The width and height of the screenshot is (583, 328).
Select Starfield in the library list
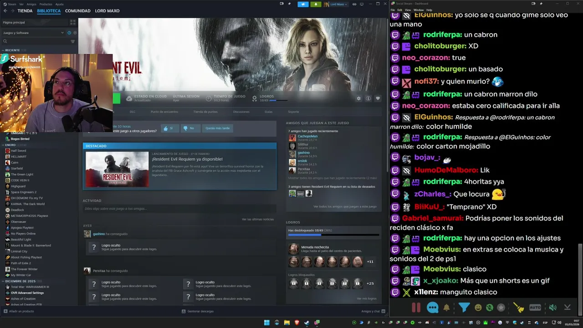16,169
